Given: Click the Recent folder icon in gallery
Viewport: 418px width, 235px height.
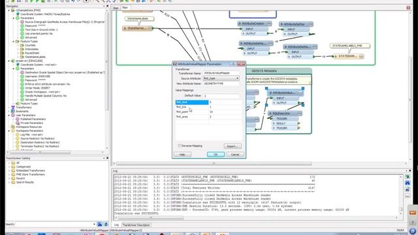Looking at the screenshot, I should pyautogui.click(x=13, y=178).
